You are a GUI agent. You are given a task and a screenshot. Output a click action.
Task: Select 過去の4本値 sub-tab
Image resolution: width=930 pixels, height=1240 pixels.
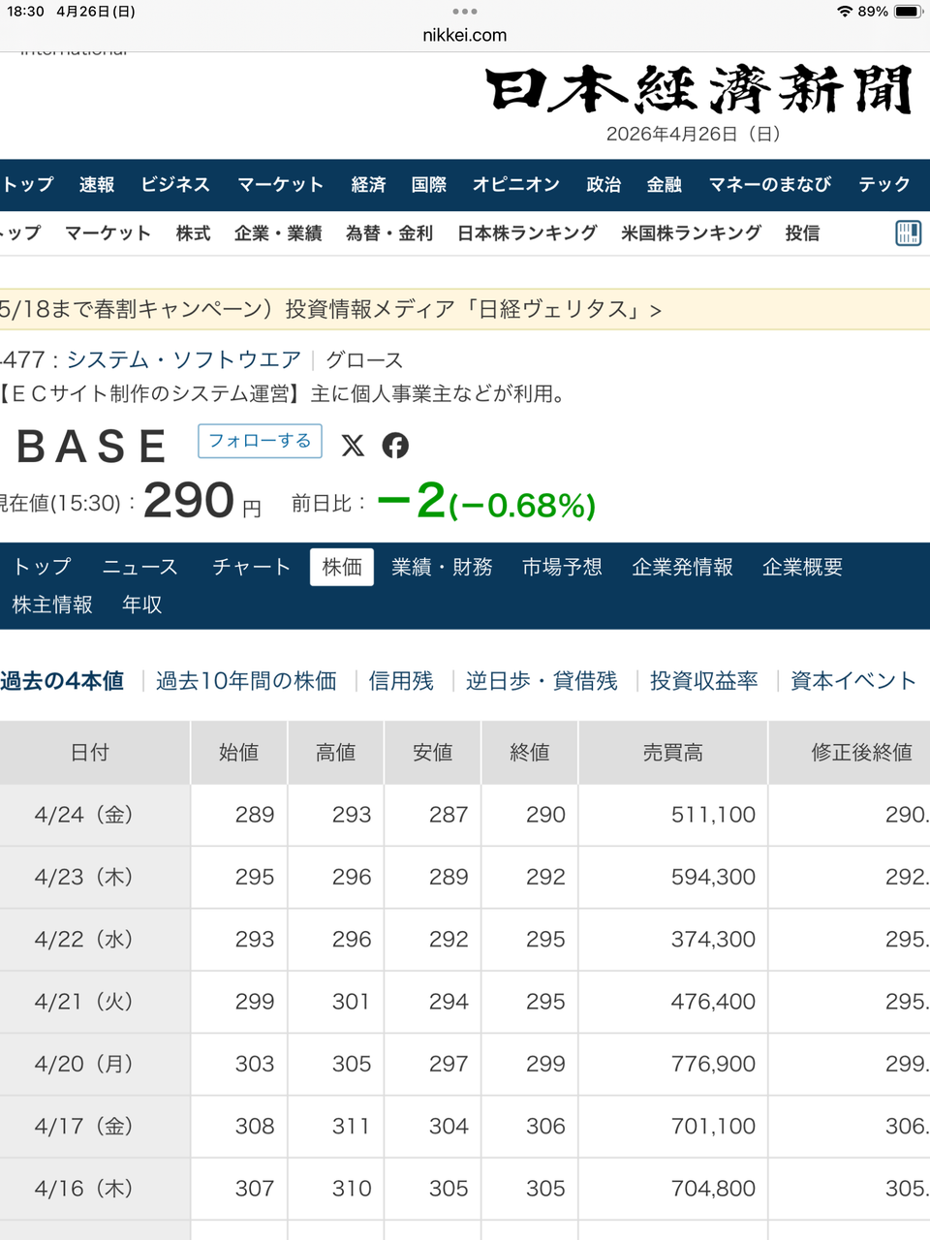tap(62, 681)
